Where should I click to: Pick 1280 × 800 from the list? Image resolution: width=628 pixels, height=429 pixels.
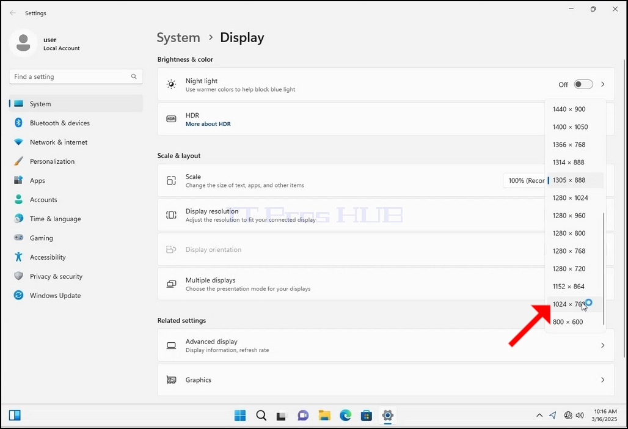coord(575,233)
